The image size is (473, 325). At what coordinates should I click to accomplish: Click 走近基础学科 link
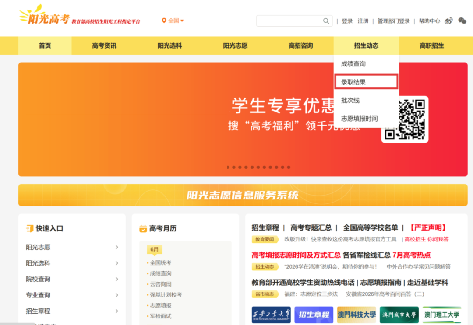pos(428,283)
